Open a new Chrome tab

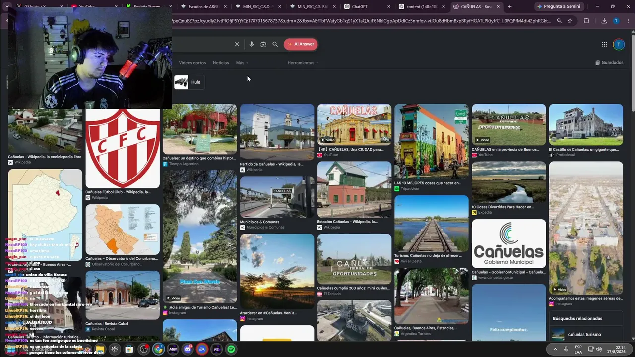[509, 7]
